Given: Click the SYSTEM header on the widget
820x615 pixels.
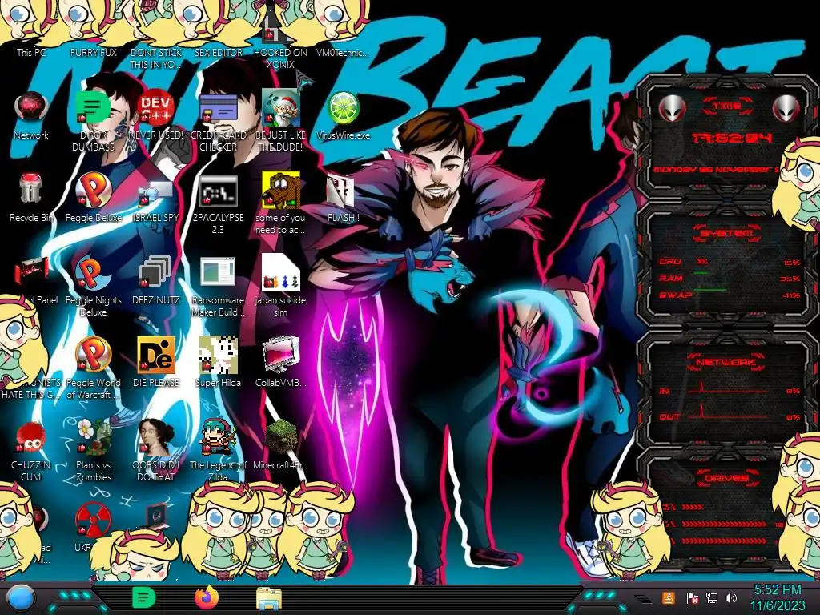Looking at the screenshot, I should [x=727, y=233].
